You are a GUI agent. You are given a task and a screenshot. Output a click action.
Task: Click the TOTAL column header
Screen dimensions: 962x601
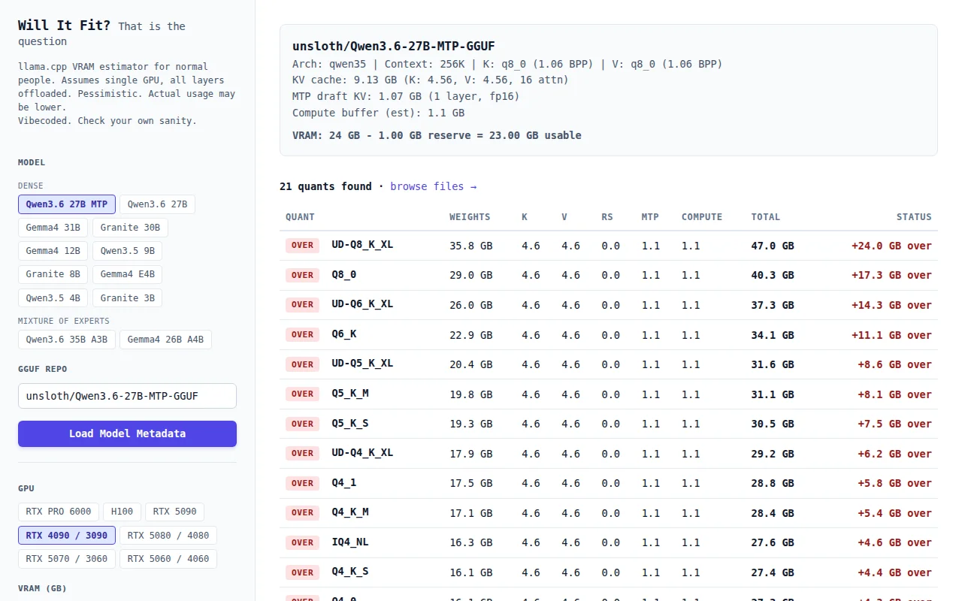coord(765,217)
